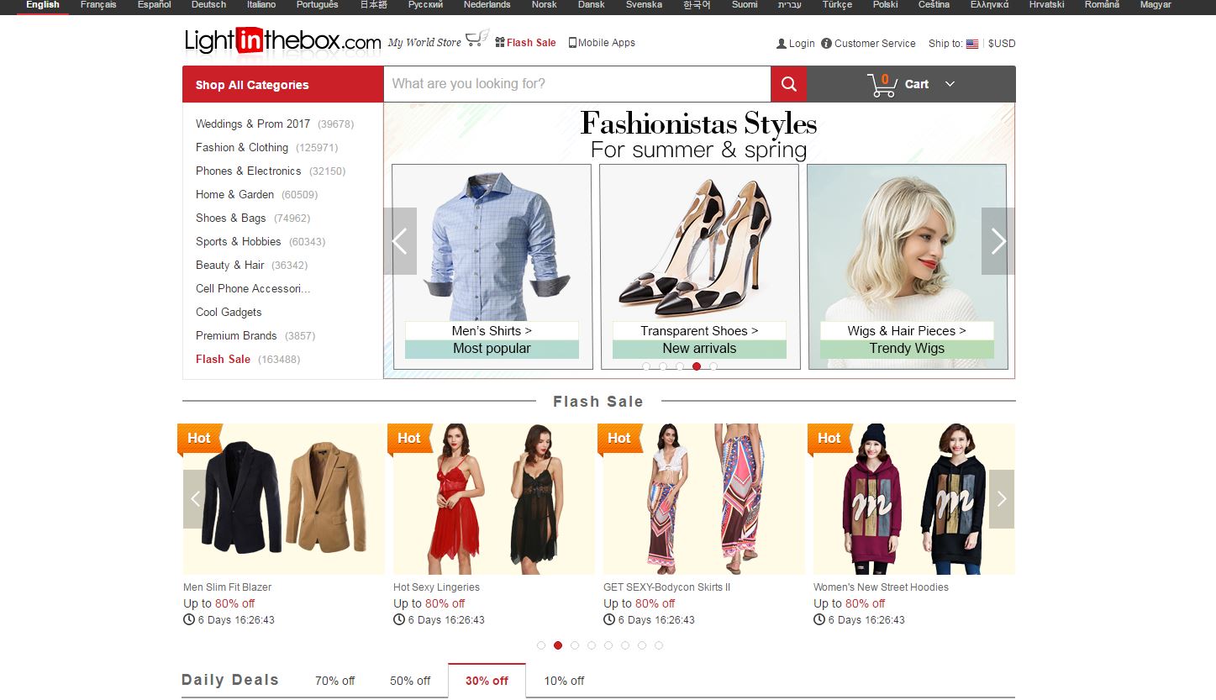Click the red search magnifier button
Image resolution: width=1216 pixels, height=700 pixels.
click(788, 84)
